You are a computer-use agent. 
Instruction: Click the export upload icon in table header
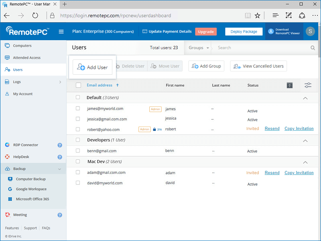tap(290, 85)
